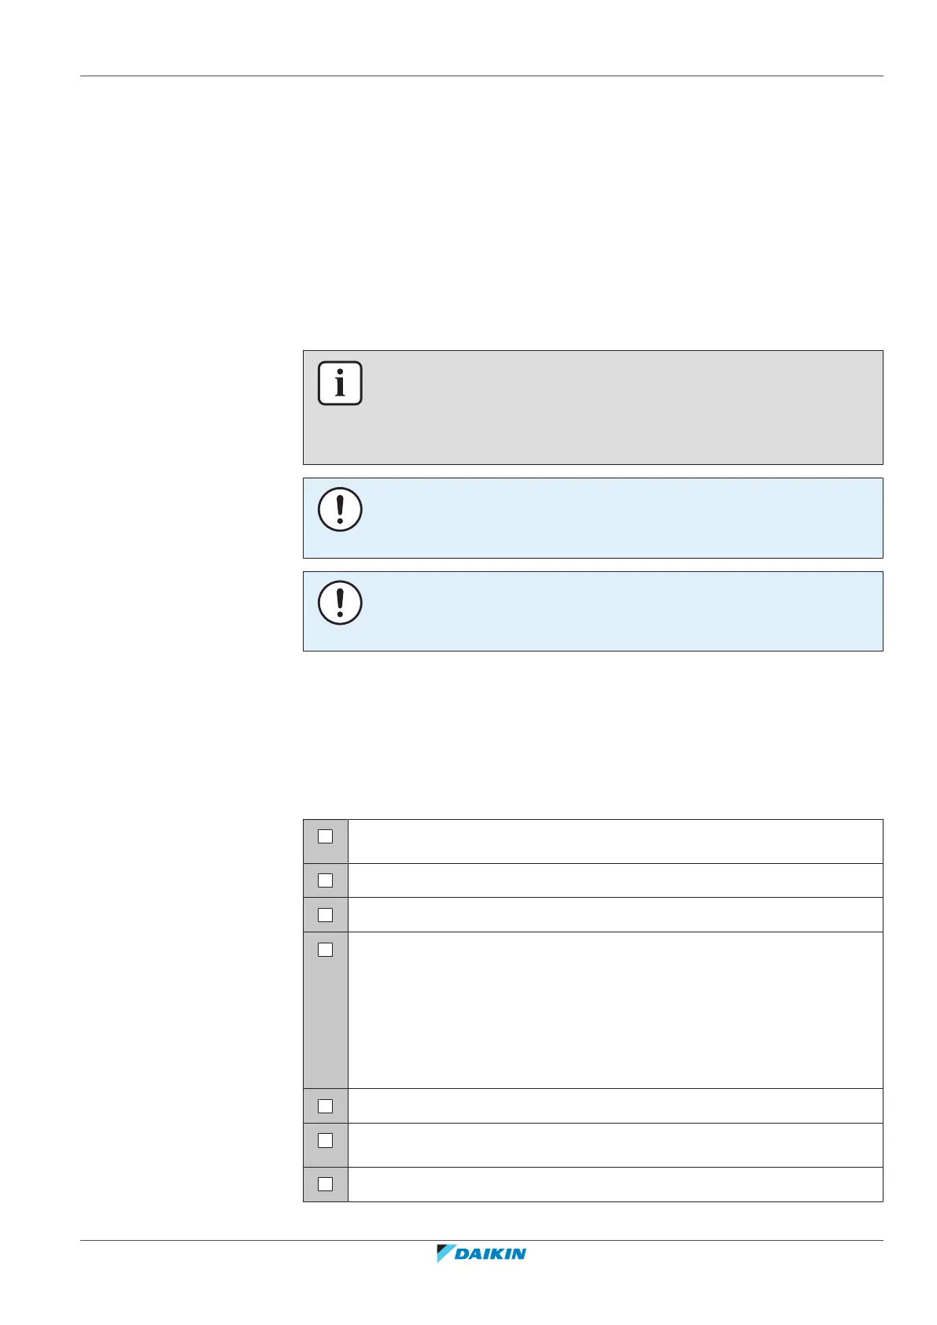937x1325 pixels.
Task: Click the second checklist row's blank description cell
Action: click(614, 880)
